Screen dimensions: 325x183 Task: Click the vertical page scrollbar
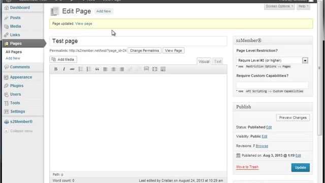click(x=319, y=69)
